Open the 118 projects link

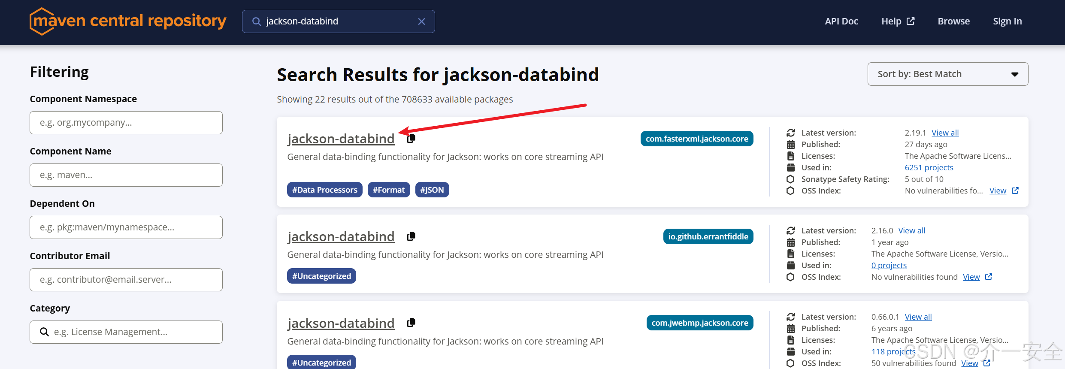coord(893,351)
